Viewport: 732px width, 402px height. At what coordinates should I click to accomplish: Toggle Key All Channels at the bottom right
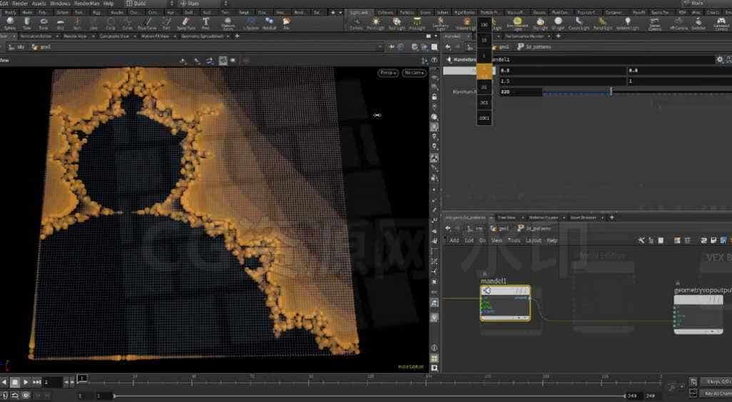718,394
